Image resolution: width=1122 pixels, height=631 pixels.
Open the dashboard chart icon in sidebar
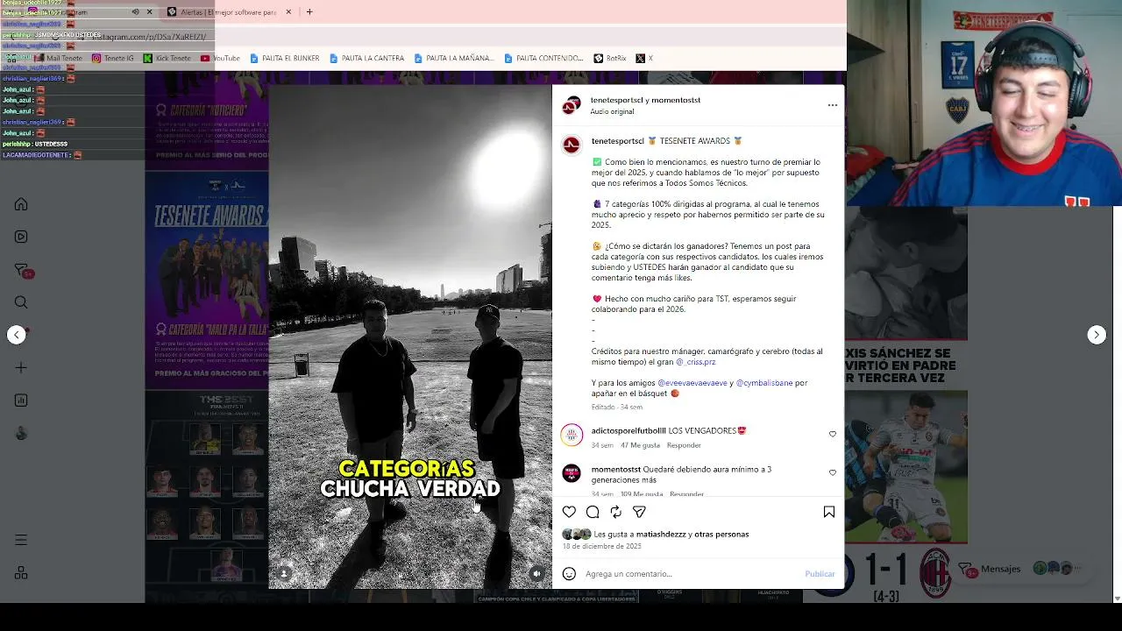[x=21, y=401]
